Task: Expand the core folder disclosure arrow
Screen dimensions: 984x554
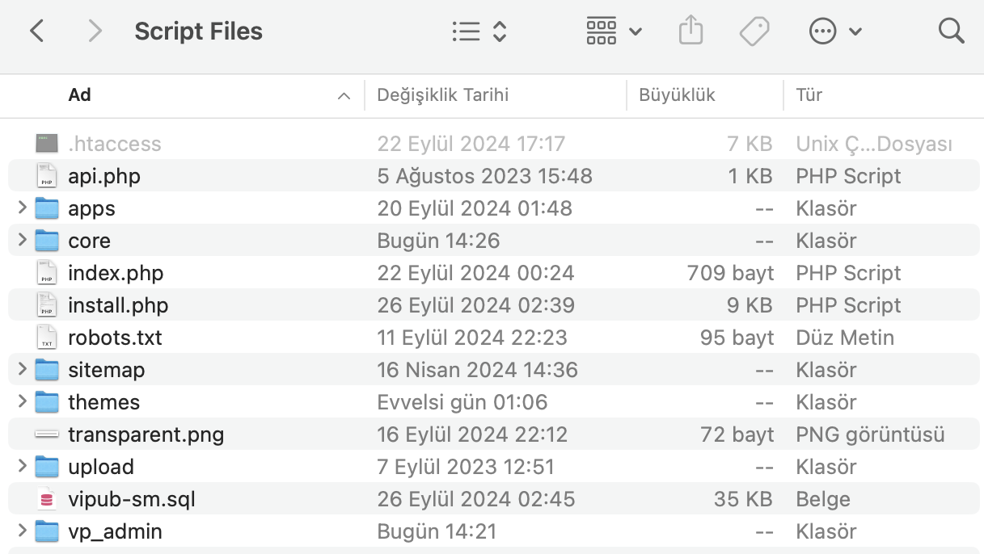Action: tap(23, 241)
